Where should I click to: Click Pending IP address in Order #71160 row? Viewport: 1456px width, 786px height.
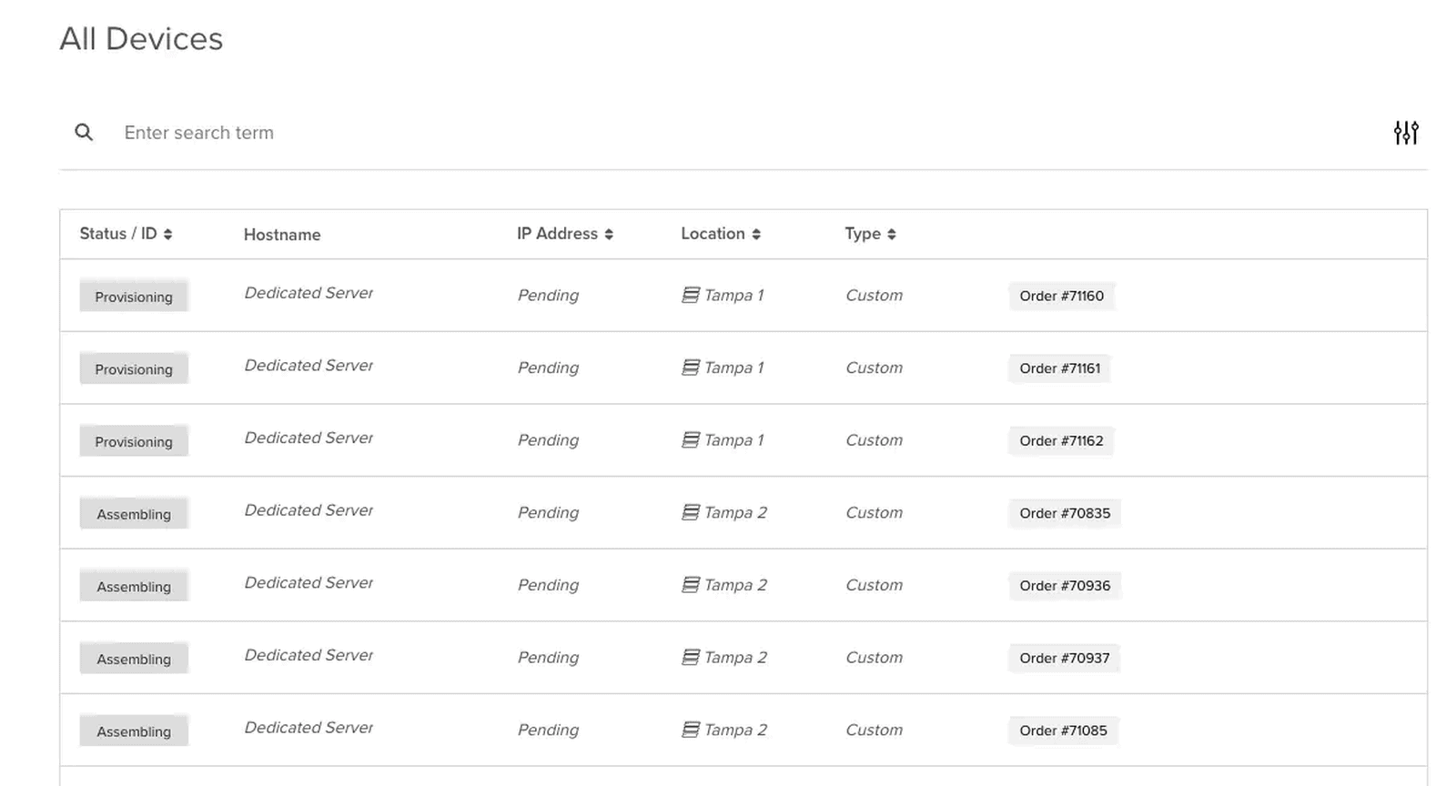click(x=548, y=296)
